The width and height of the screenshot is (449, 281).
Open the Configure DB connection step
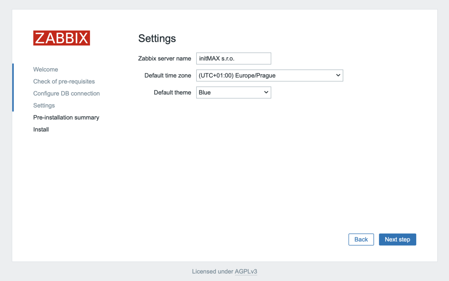point(66,93)
